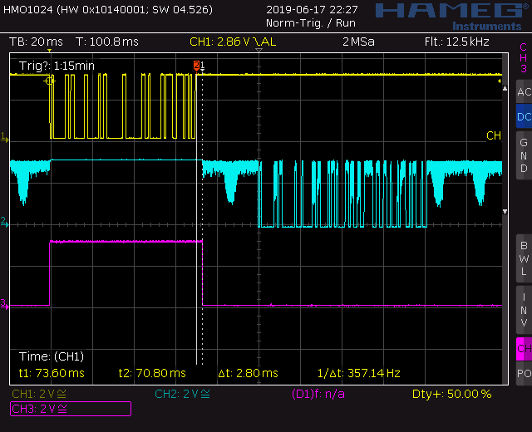Set channel coupling to GND
Image resolution: width=532 pixels, height=432 pixels.
pyautogui.click(x=523, y=155)
